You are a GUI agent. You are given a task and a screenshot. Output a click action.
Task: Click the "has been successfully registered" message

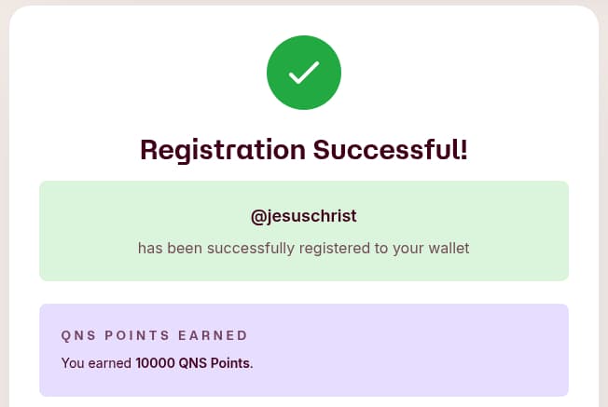tap(304, 249)
